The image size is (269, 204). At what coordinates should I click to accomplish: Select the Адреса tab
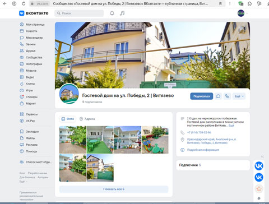[x=87, y=119]
